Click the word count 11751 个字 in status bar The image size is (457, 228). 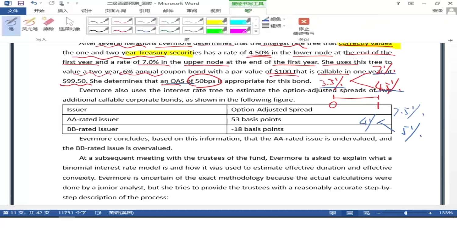coord(72,213)
